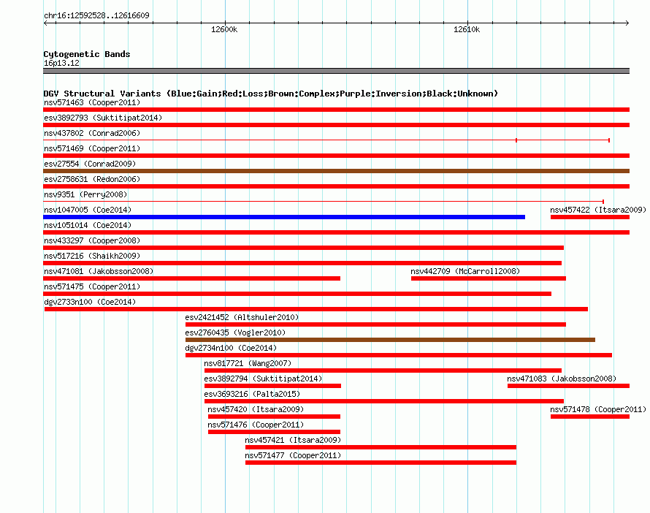Click the nsv571463 (Cooper2011) variant label

tap(92, 102)
